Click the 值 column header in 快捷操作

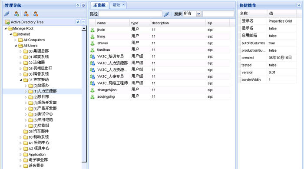coord(282,13)
